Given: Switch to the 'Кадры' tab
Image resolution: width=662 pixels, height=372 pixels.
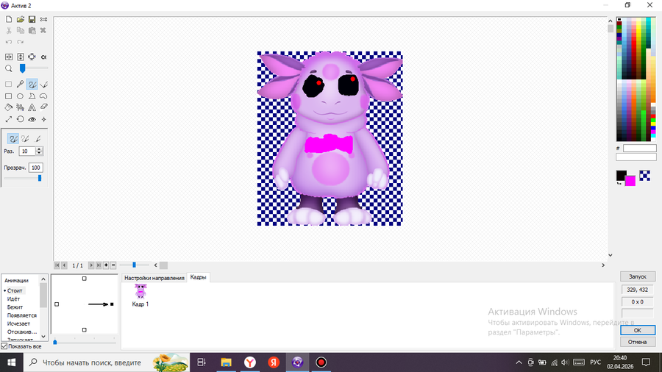Looking at the screenshot, I should coord(198,277).
